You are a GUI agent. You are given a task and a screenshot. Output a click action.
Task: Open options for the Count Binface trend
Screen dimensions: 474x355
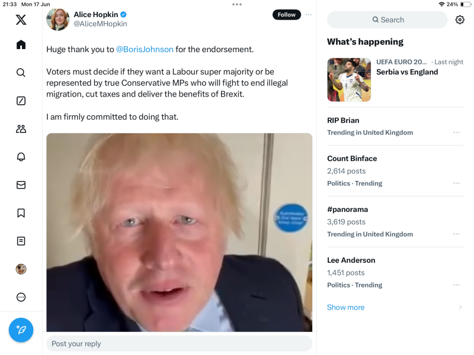coord(456,183)
